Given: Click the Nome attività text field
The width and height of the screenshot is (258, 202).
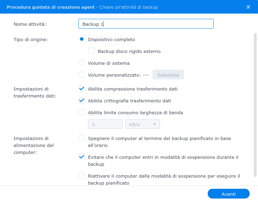Looking at the screenshot, I should [x=146, y=24].
